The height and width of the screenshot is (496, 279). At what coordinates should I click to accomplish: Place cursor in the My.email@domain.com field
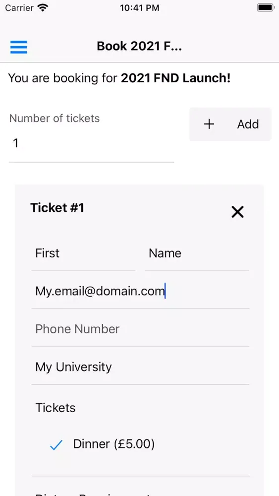[x=140, y=291]
